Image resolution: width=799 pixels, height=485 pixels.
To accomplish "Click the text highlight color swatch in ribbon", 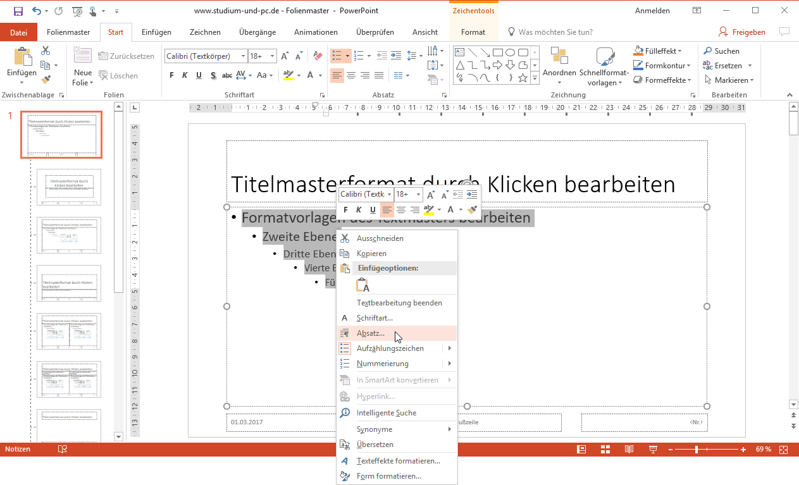I will coord(288,75).
